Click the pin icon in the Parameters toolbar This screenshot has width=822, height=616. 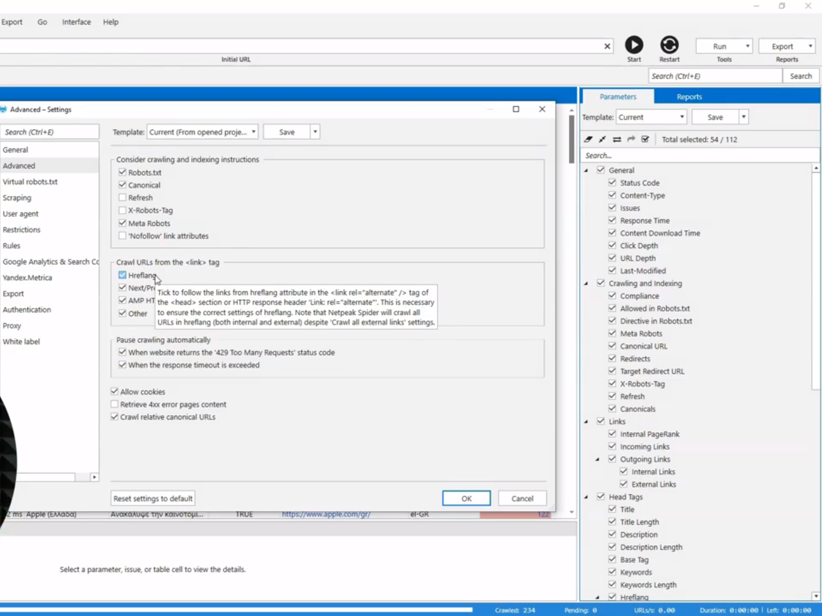[x=603, y=139]
